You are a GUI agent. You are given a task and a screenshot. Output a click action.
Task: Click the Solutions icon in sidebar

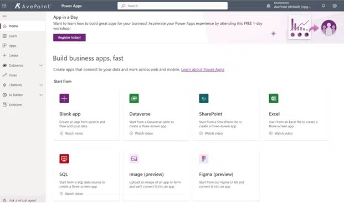coord(4,105)
